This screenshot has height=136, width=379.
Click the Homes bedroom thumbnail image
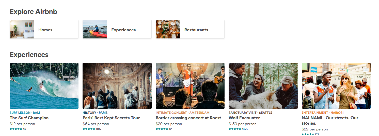point(22,29)
